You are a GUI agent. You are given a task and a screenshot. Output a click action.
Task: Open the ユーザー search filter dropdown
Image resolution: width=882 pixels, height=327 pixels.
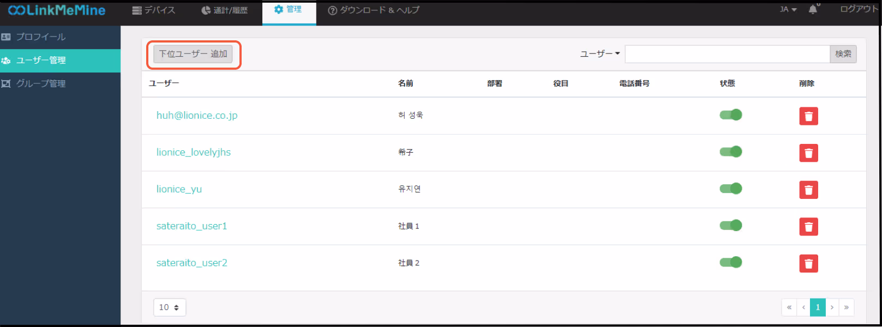(600, 53)
